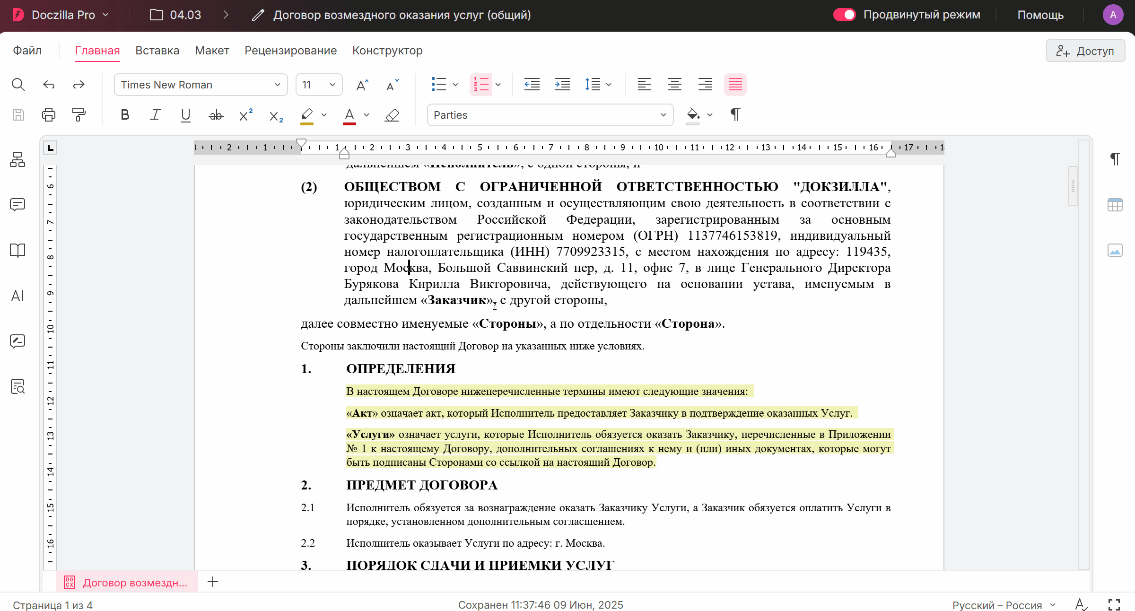Open the user avatar A menu
The width and height of the screenshot is (1135, 611).
point(1113,15)
